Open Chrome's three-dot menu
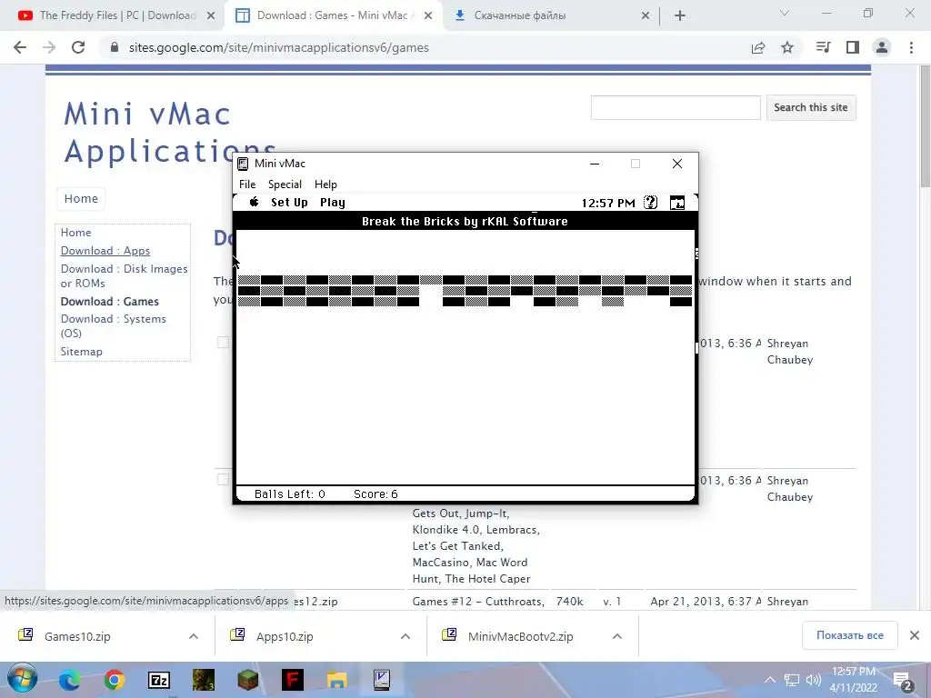The width and height of the screenshot is (931, 698). click(911, 47)
